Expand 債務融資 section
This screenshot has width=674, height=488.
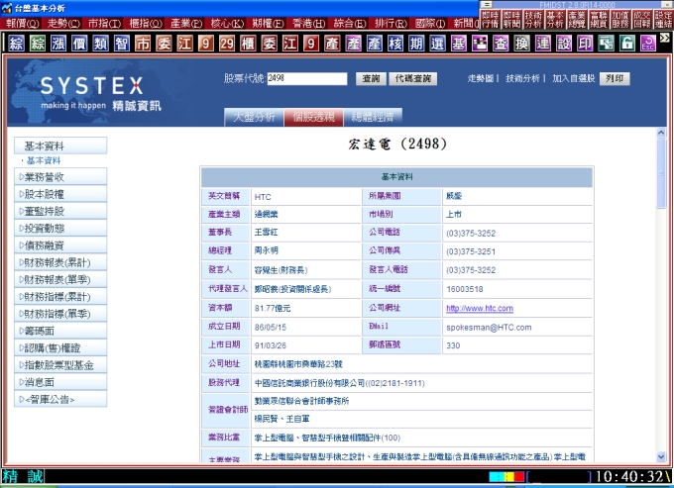pyautogui.click(x=60, y=245)
